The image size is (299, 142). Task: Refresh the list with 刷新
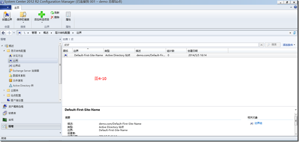tap(55, 13)
